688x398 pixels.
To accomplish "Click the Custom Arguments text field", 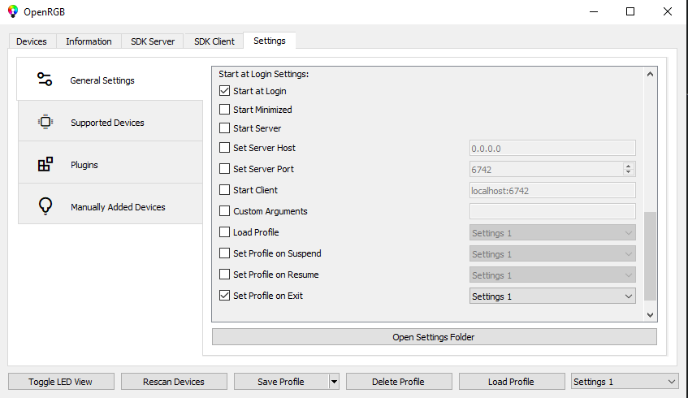I will 552,211.
